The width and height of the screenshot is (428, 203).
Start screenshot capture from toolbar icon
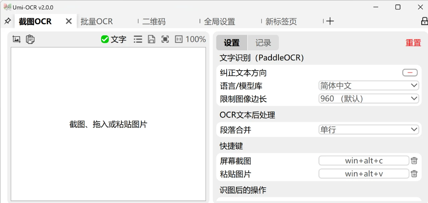16,39
